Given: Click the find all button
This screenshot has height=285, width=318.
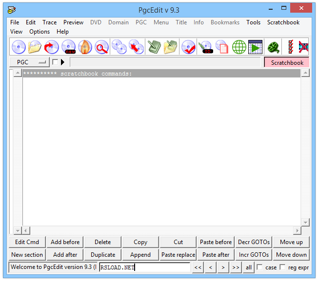Looking at the screenshot, I should pos(249,267).
